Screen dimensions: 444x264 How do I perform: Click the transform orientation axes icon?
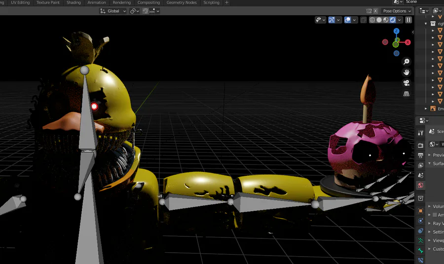click(x=103, y=11)
